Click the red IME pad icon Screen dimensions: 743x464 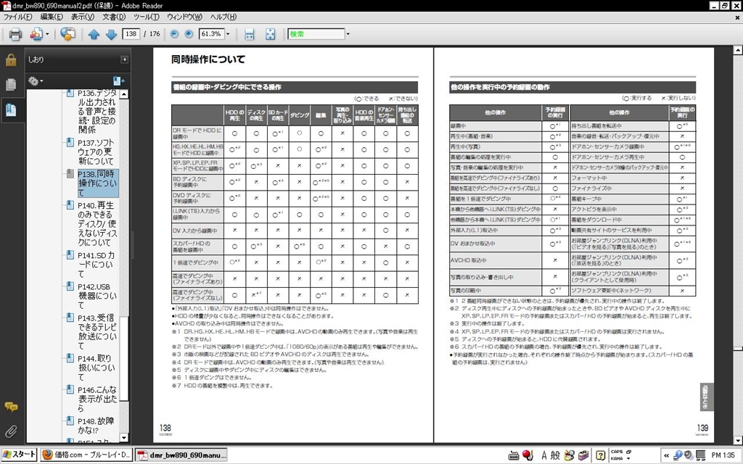click(528, 455)
